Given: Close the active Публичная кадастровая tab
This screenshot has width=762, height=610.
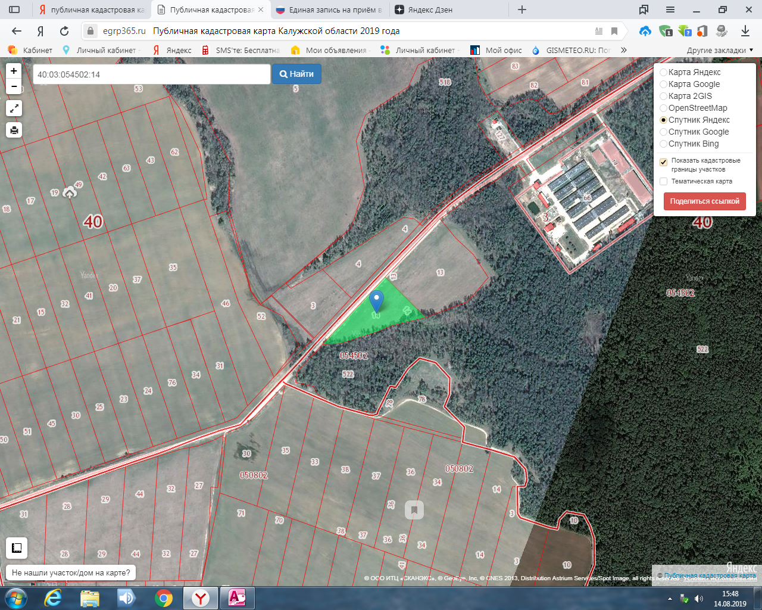Looking at the screenshot, I should 261,10.
